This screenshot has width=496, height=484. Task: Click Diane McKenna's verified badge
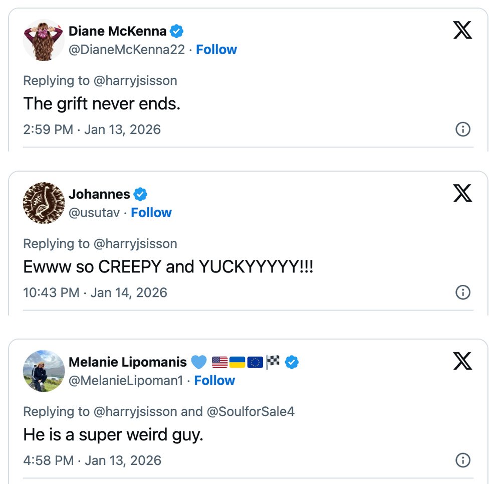point(176,31)
